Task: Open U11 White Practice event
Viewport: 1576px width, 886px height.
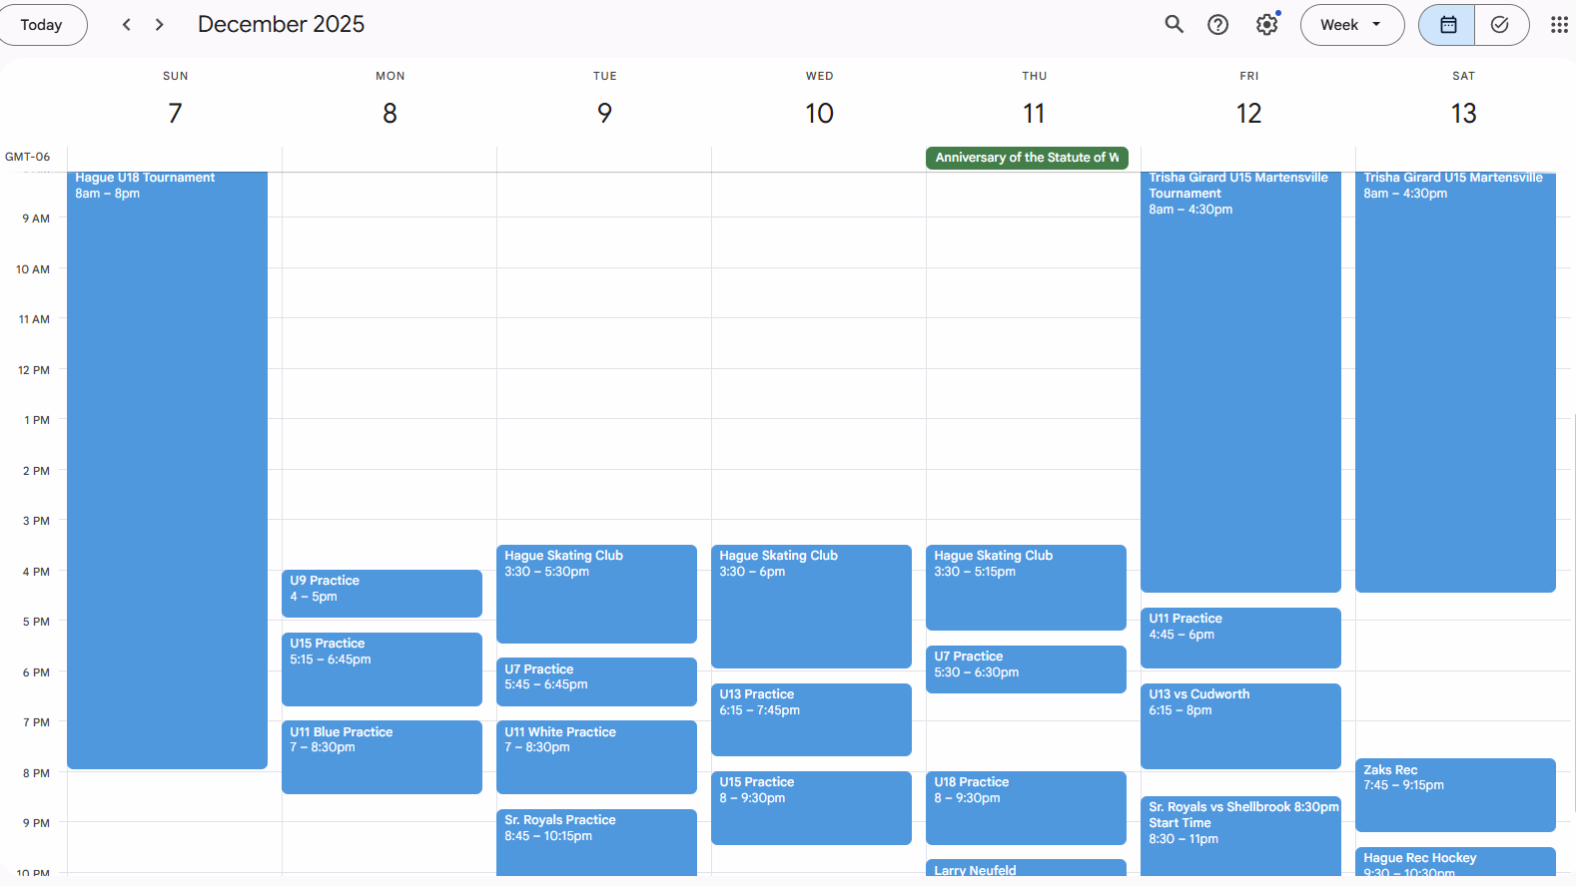Action: pos(596,756)
